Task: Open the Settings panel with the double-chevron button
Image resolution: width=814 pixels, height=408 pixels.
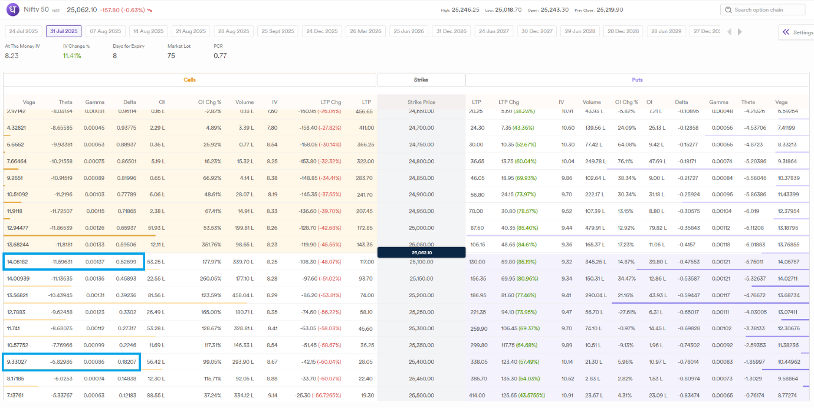Action: tap(796, 32)
